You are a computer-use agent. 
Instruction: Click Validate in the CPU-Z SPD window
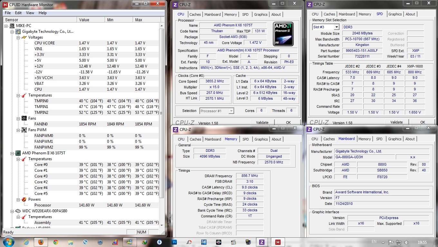(396, 122)
